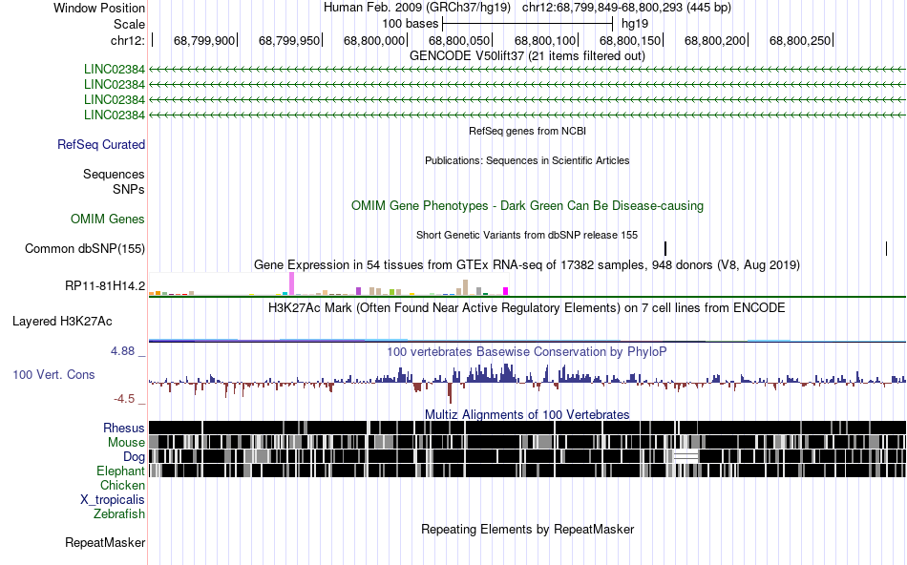Click the 68,800,100 ruler position

(x=545, y=40)
